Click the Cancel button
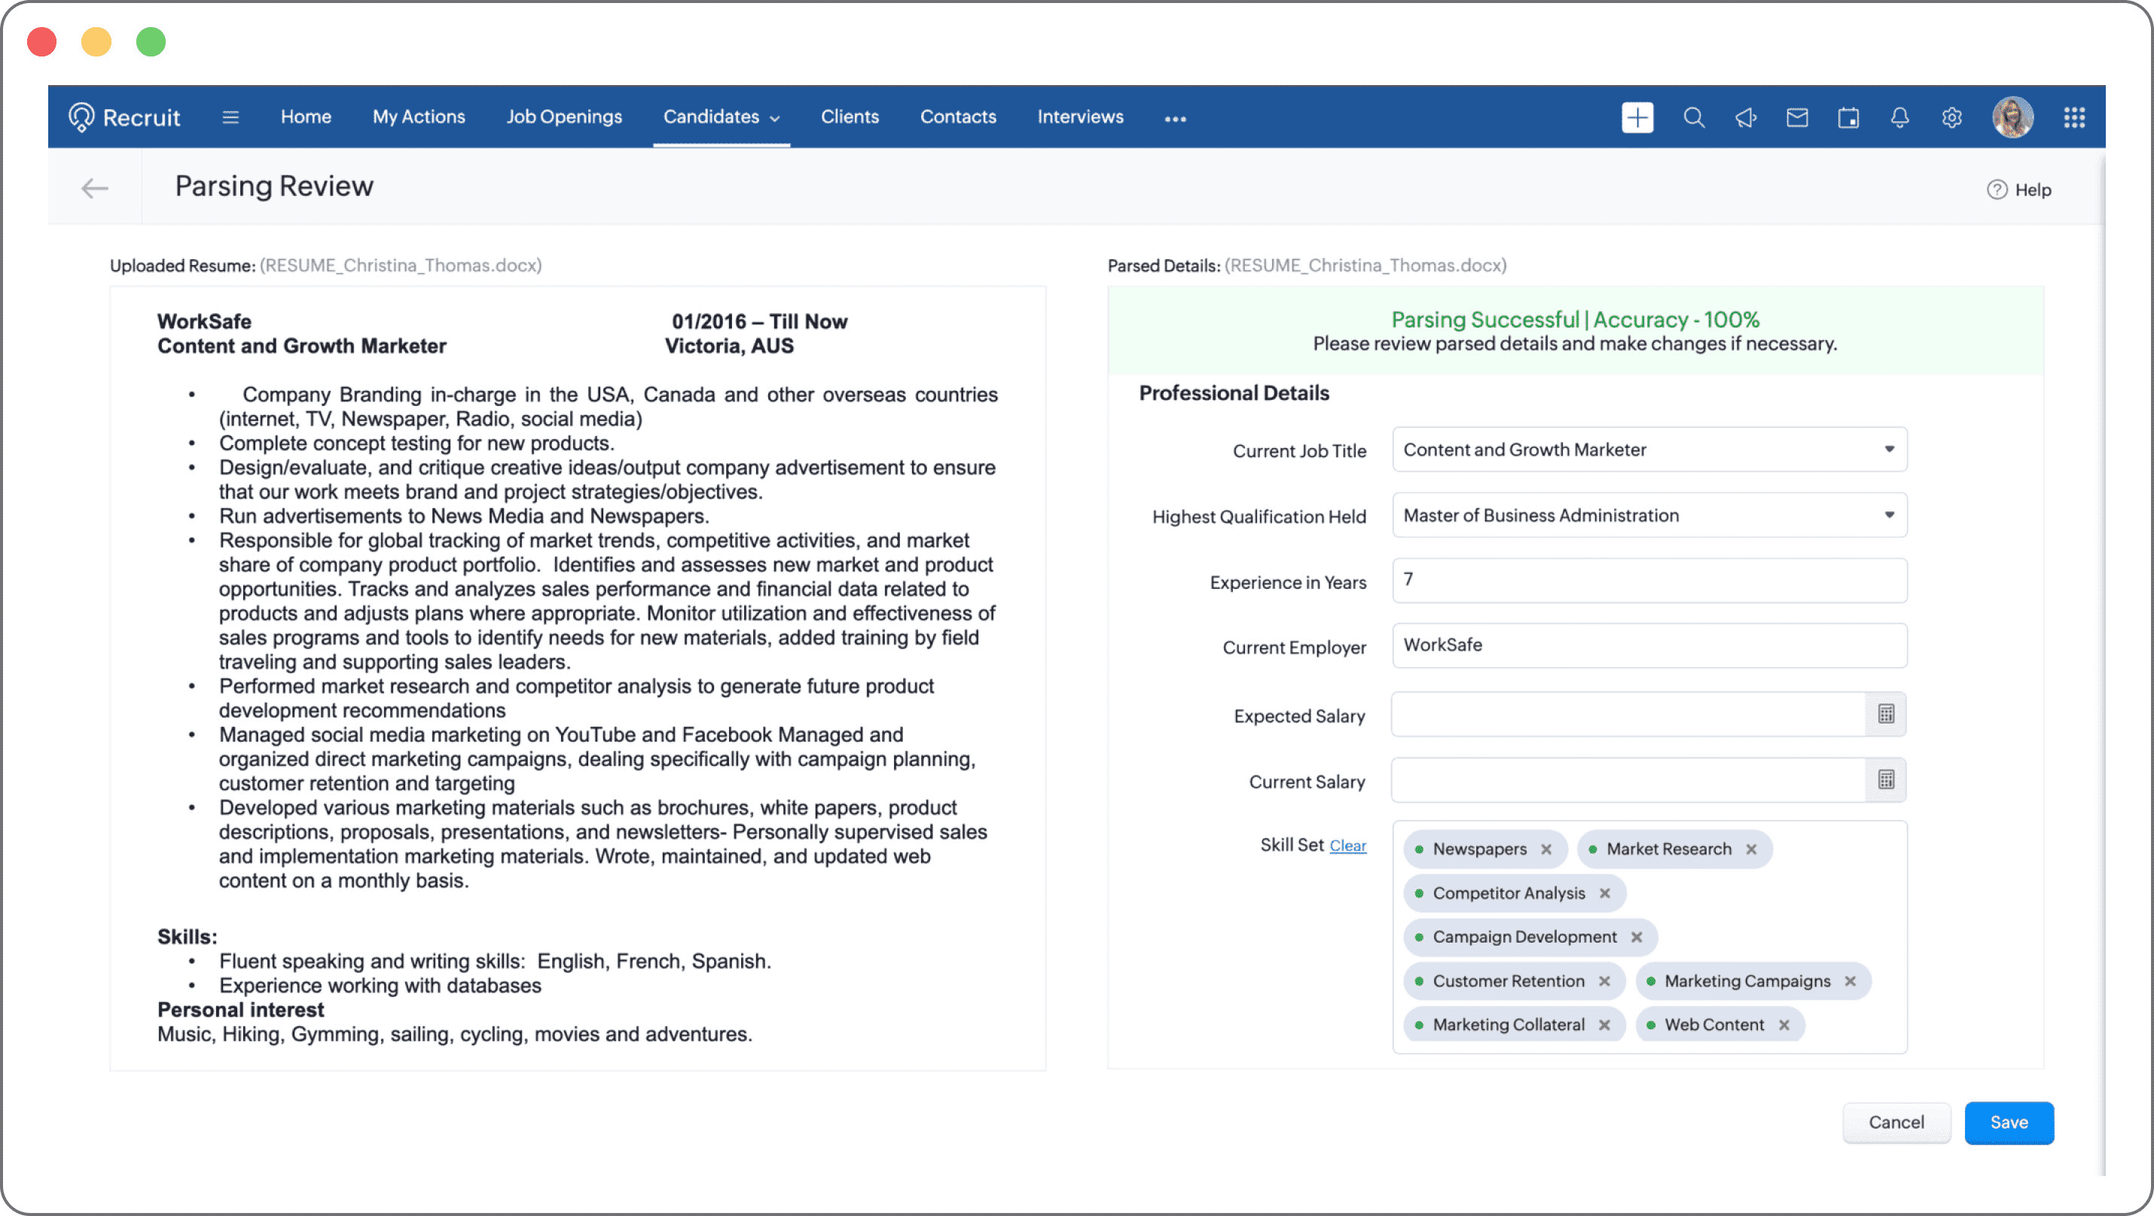 [1896, 1123]
